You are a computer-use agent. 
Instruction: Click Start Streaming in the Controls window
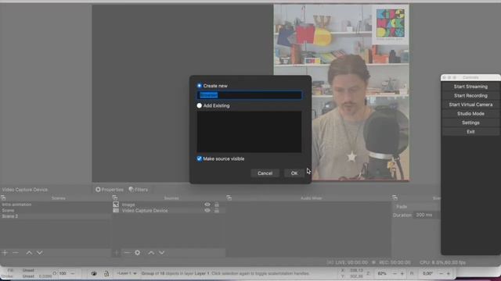pos(470,87)
